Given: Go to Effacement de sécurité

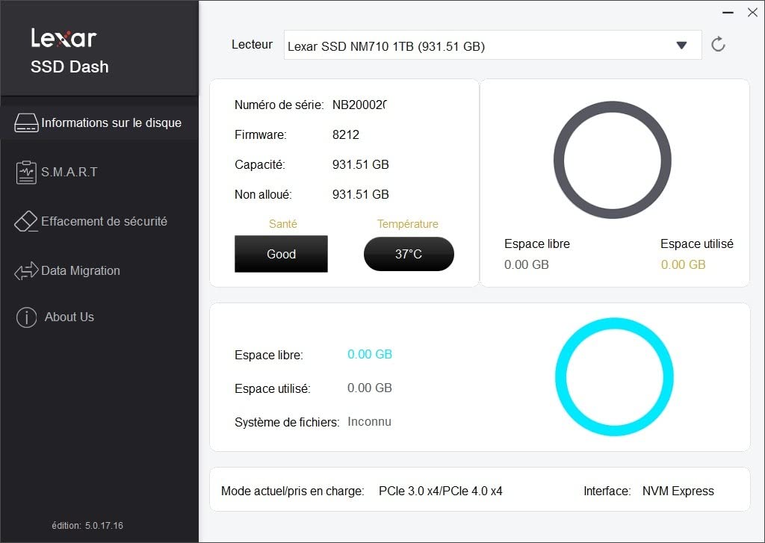Looking at the screenshot, I should 104,222.
